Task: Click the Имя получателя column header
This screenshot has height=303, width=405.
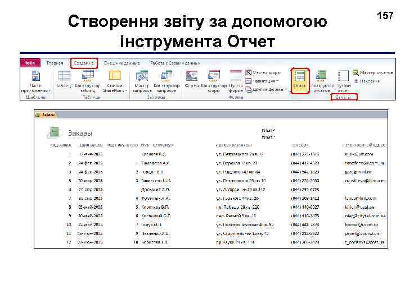Action: pyautogui.click(x=157, y=145)
